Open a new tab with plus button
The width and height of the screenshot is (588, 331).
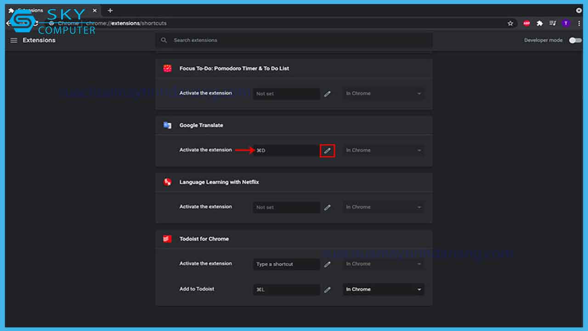(110, 10)
